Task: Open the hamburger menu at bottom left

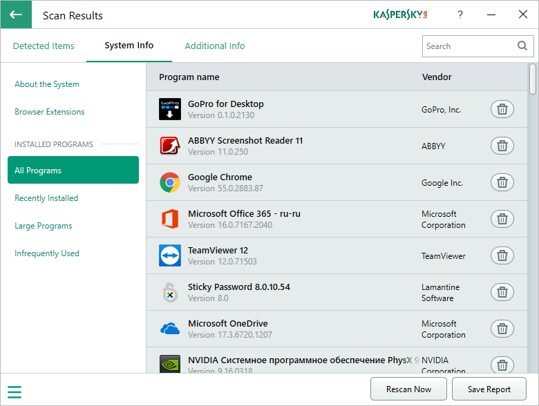Action: tap(15, 392)
